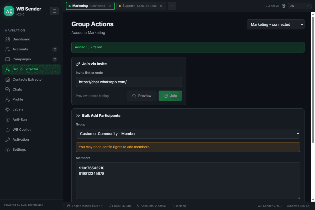The image size is (315, 210).
Task: Click the Preview button
Action: [x=141, y=96]
